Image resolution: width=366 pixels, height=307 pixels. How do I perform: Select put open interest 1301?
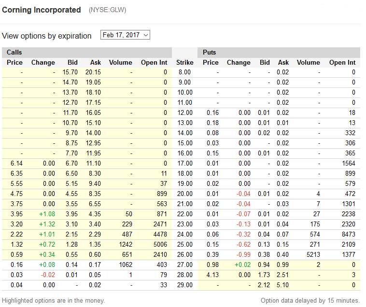(349, 204)
